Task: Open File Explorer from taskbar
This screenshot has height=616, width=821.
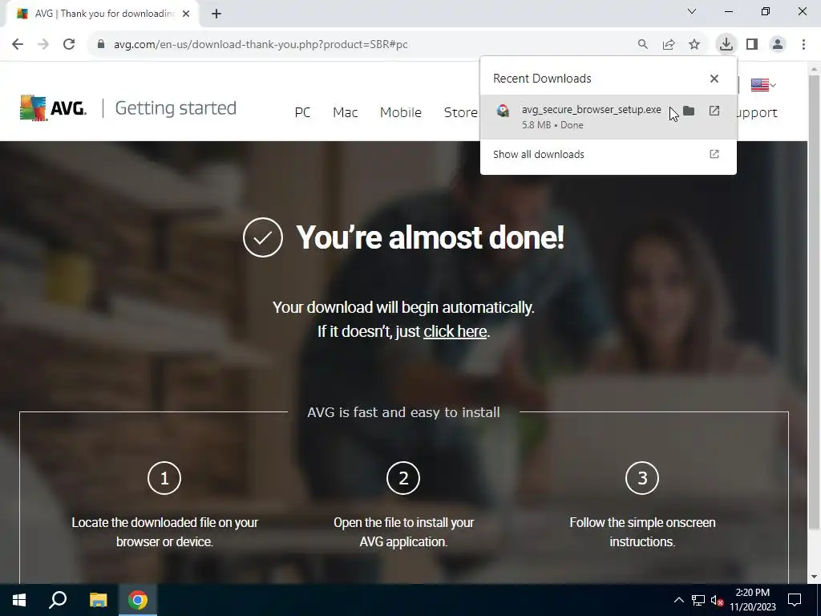Action: (x=98, y=600)
